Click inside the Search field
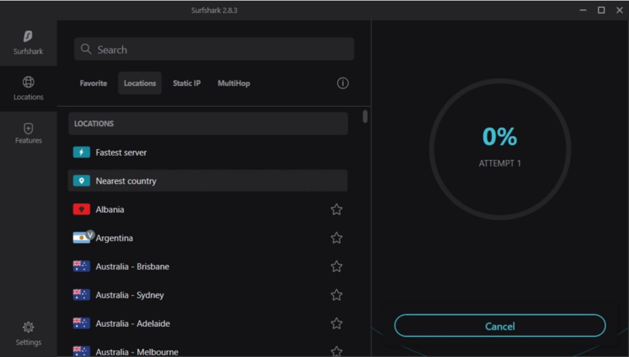Screen dimensions: 629x357 click(214, 49)
